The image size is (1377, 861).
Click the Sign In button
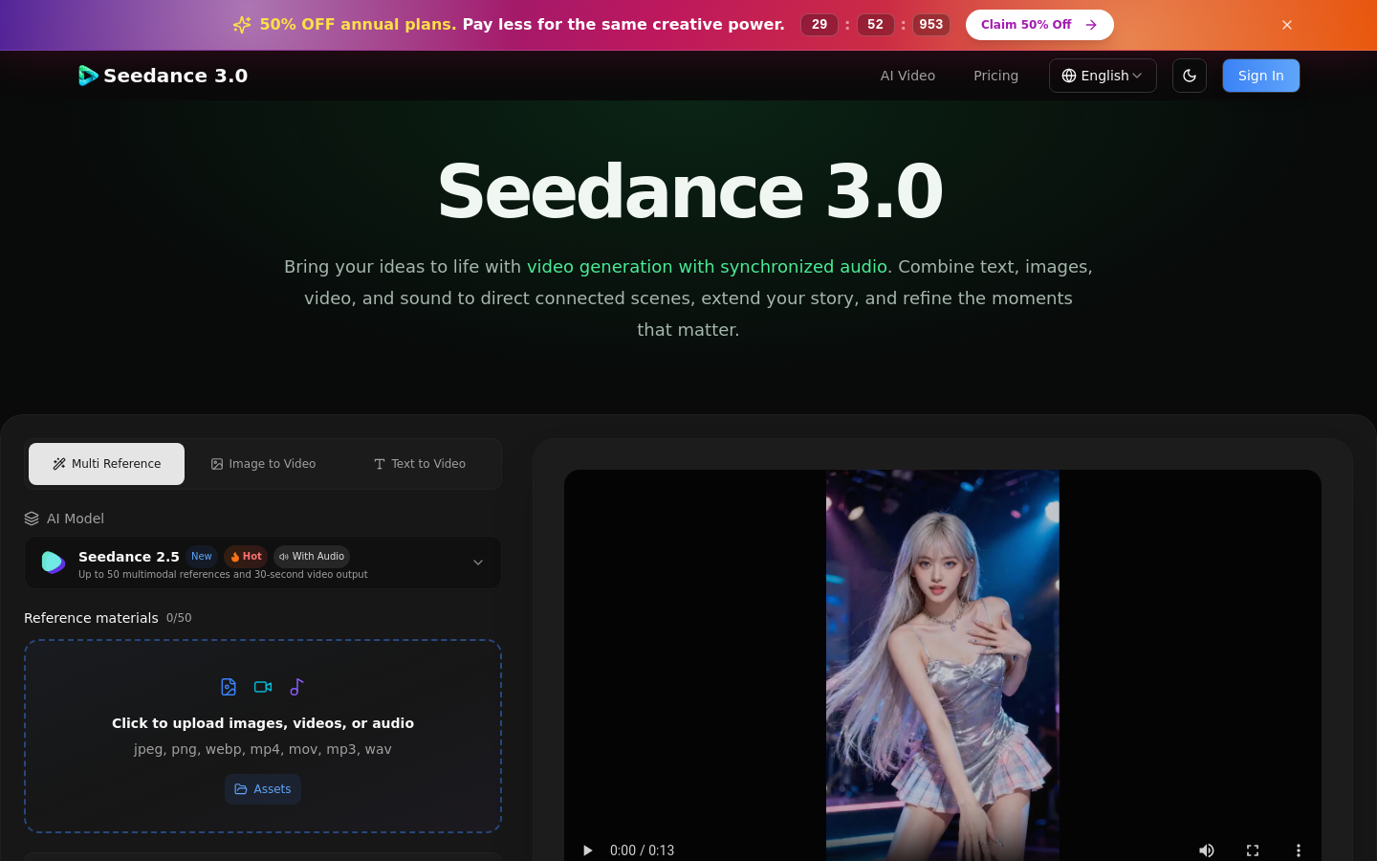pyautogui.click(x=1261, y=76)
